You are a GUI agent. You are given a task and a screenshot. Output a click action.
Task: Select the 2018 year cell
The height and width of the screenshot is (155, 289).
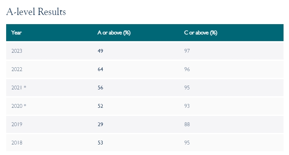pos(17,143)
